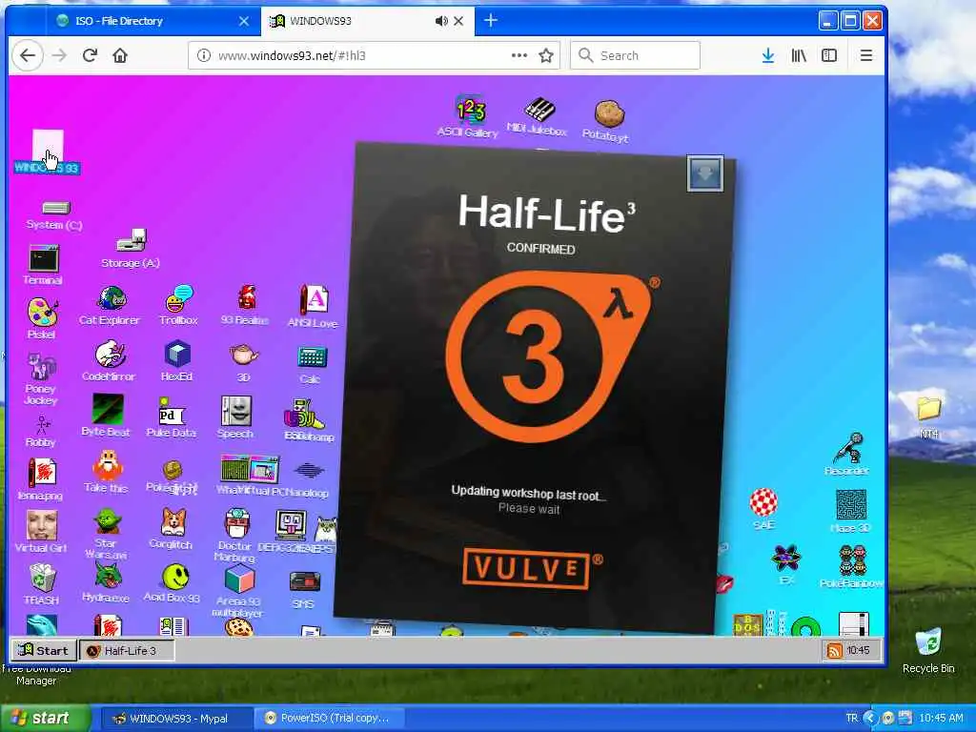Click the browser Search field

[x=635, y=55]
